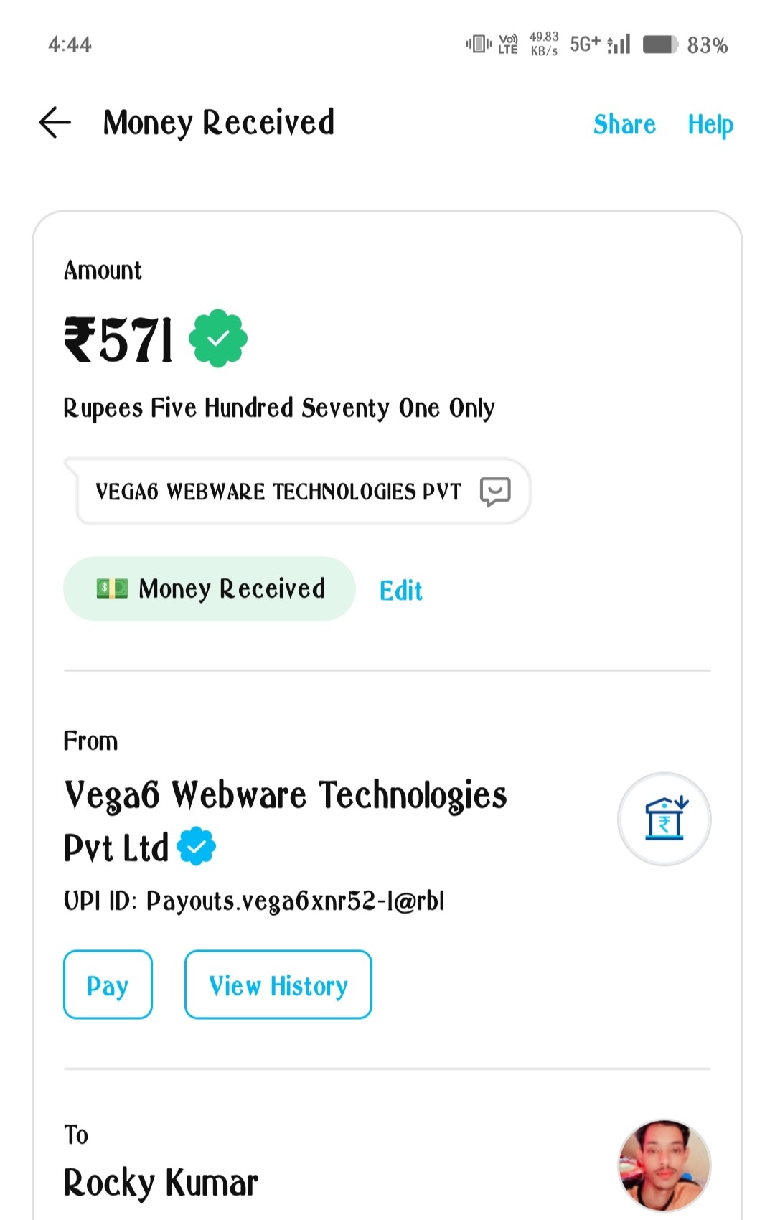
Task: Tap the green verified badge beside amount
Action: click(218, 339)
